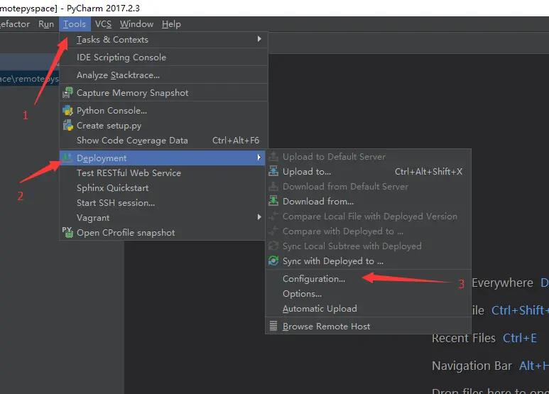Screen dimensions: 549x394
Task: Select Capture Memory Snapshot text
Action: coord(133,93)
